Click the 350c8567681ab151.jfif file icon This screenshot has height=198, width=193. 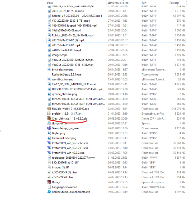point(49,162)
